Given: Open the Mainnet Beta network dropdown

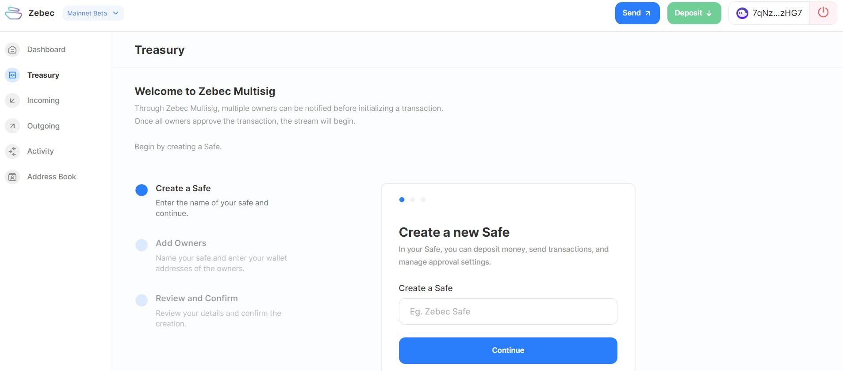Looking at the screenshot, I should point(93,13).
